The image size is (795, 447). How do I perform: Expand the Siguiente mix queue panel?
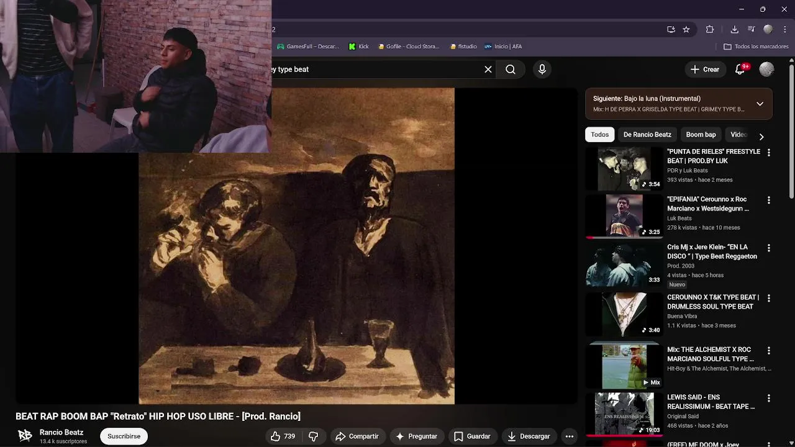click(760, 104)
